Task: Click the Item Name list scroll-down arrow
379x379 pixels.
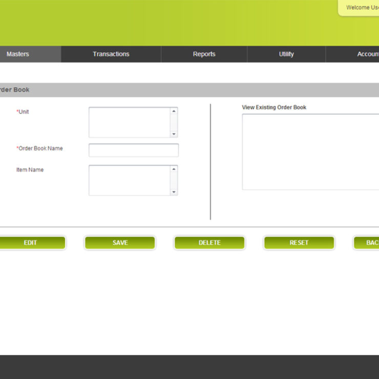Action: tap(174, 192)
